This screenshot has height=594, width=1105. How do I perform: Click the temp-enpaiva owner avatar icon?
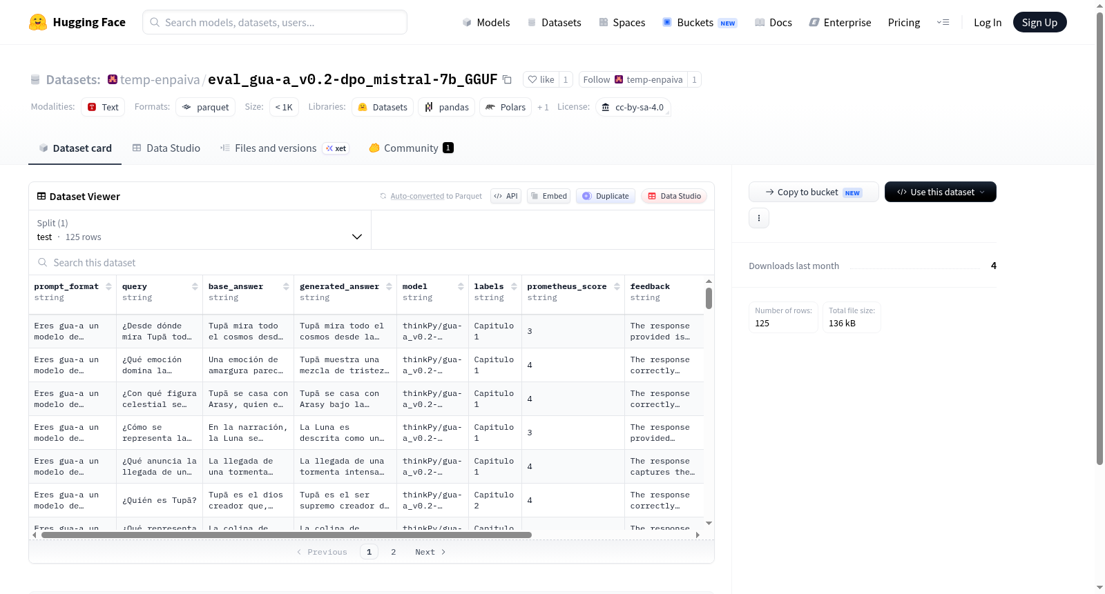click(x=113, y=79)
